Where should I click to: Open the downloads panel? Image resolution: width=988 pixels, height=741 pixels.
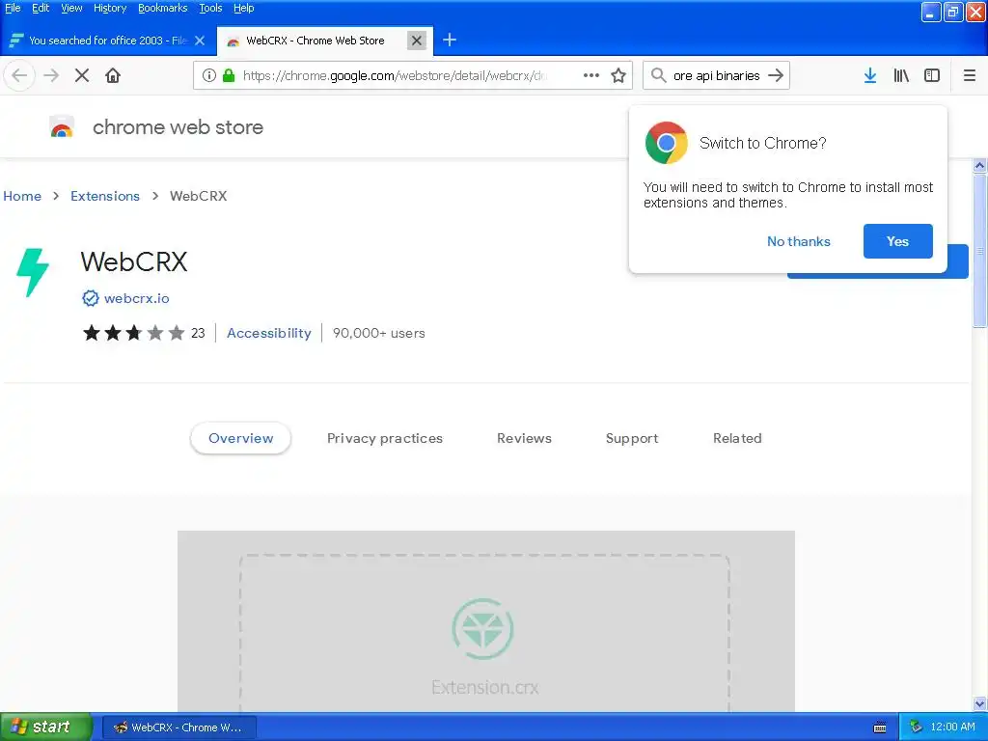tap(870, 75)
